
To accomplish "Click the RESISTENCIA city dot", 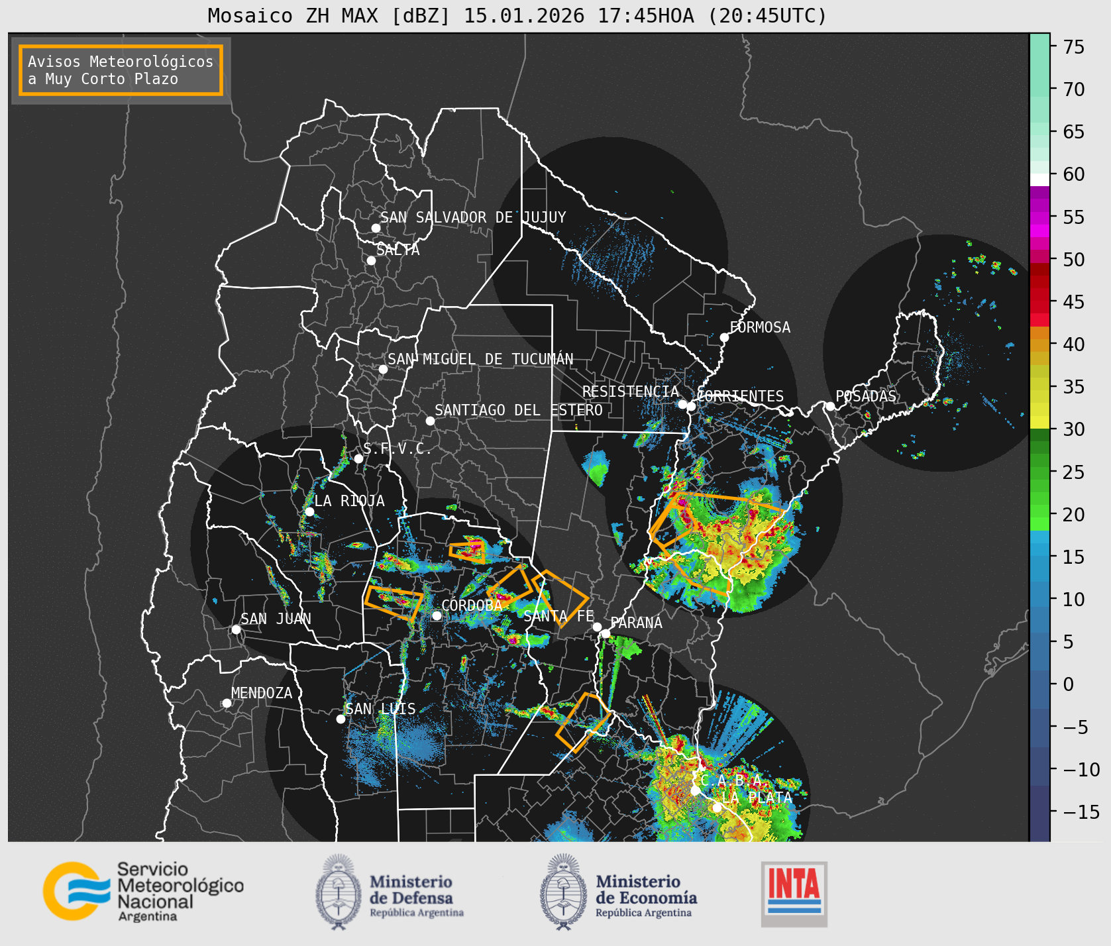I will [682, 403].
